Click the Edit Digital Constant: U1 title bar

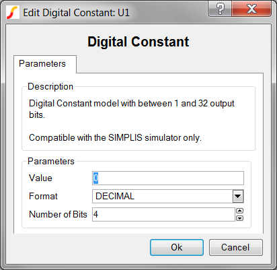point(77,13)
